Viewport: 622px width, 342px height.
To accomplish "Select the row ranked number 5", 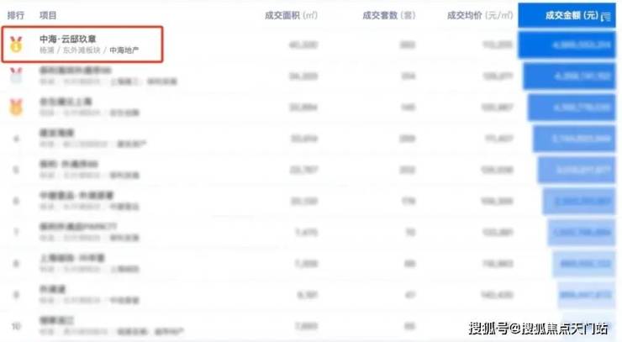I will [x=308, y=170].
